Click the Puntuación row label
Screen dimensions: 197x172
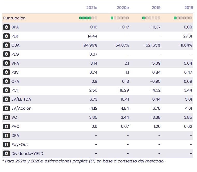(x=15, y=18)
